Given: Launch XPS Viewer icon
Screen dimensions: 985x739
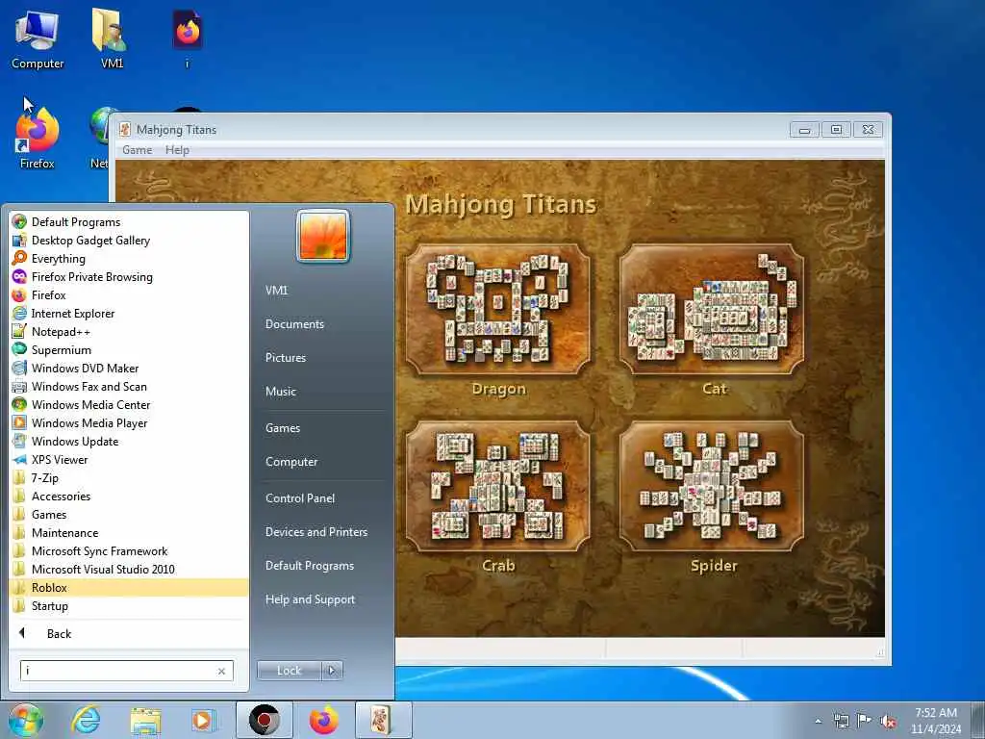Looking at the screenshot, I should point(19,459).
